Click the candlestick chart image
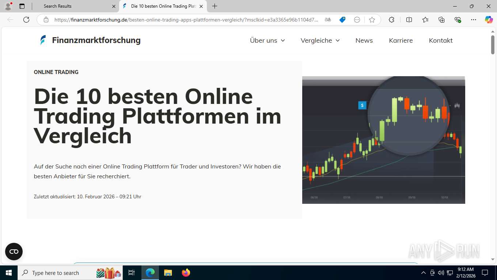 click(383, 140)
